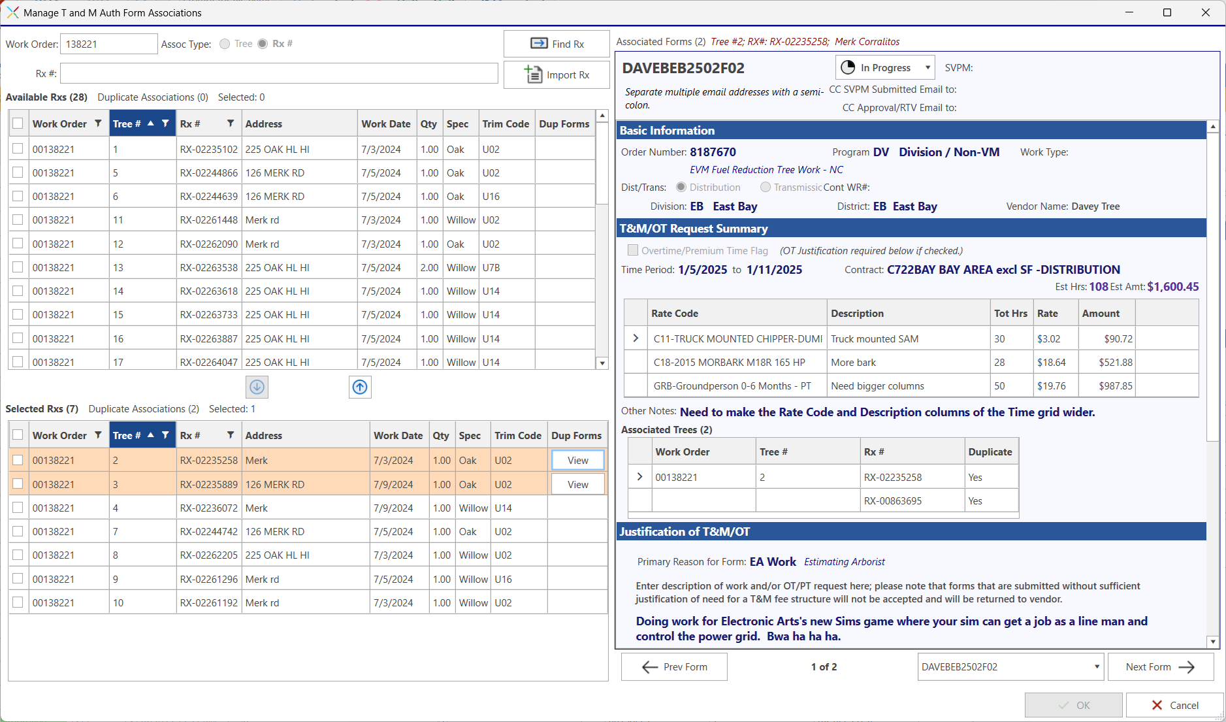Click the Work Order filter icon in Selected Rxs
Viewport: 1226px width, 722px height.
click(x=98, y=435)
